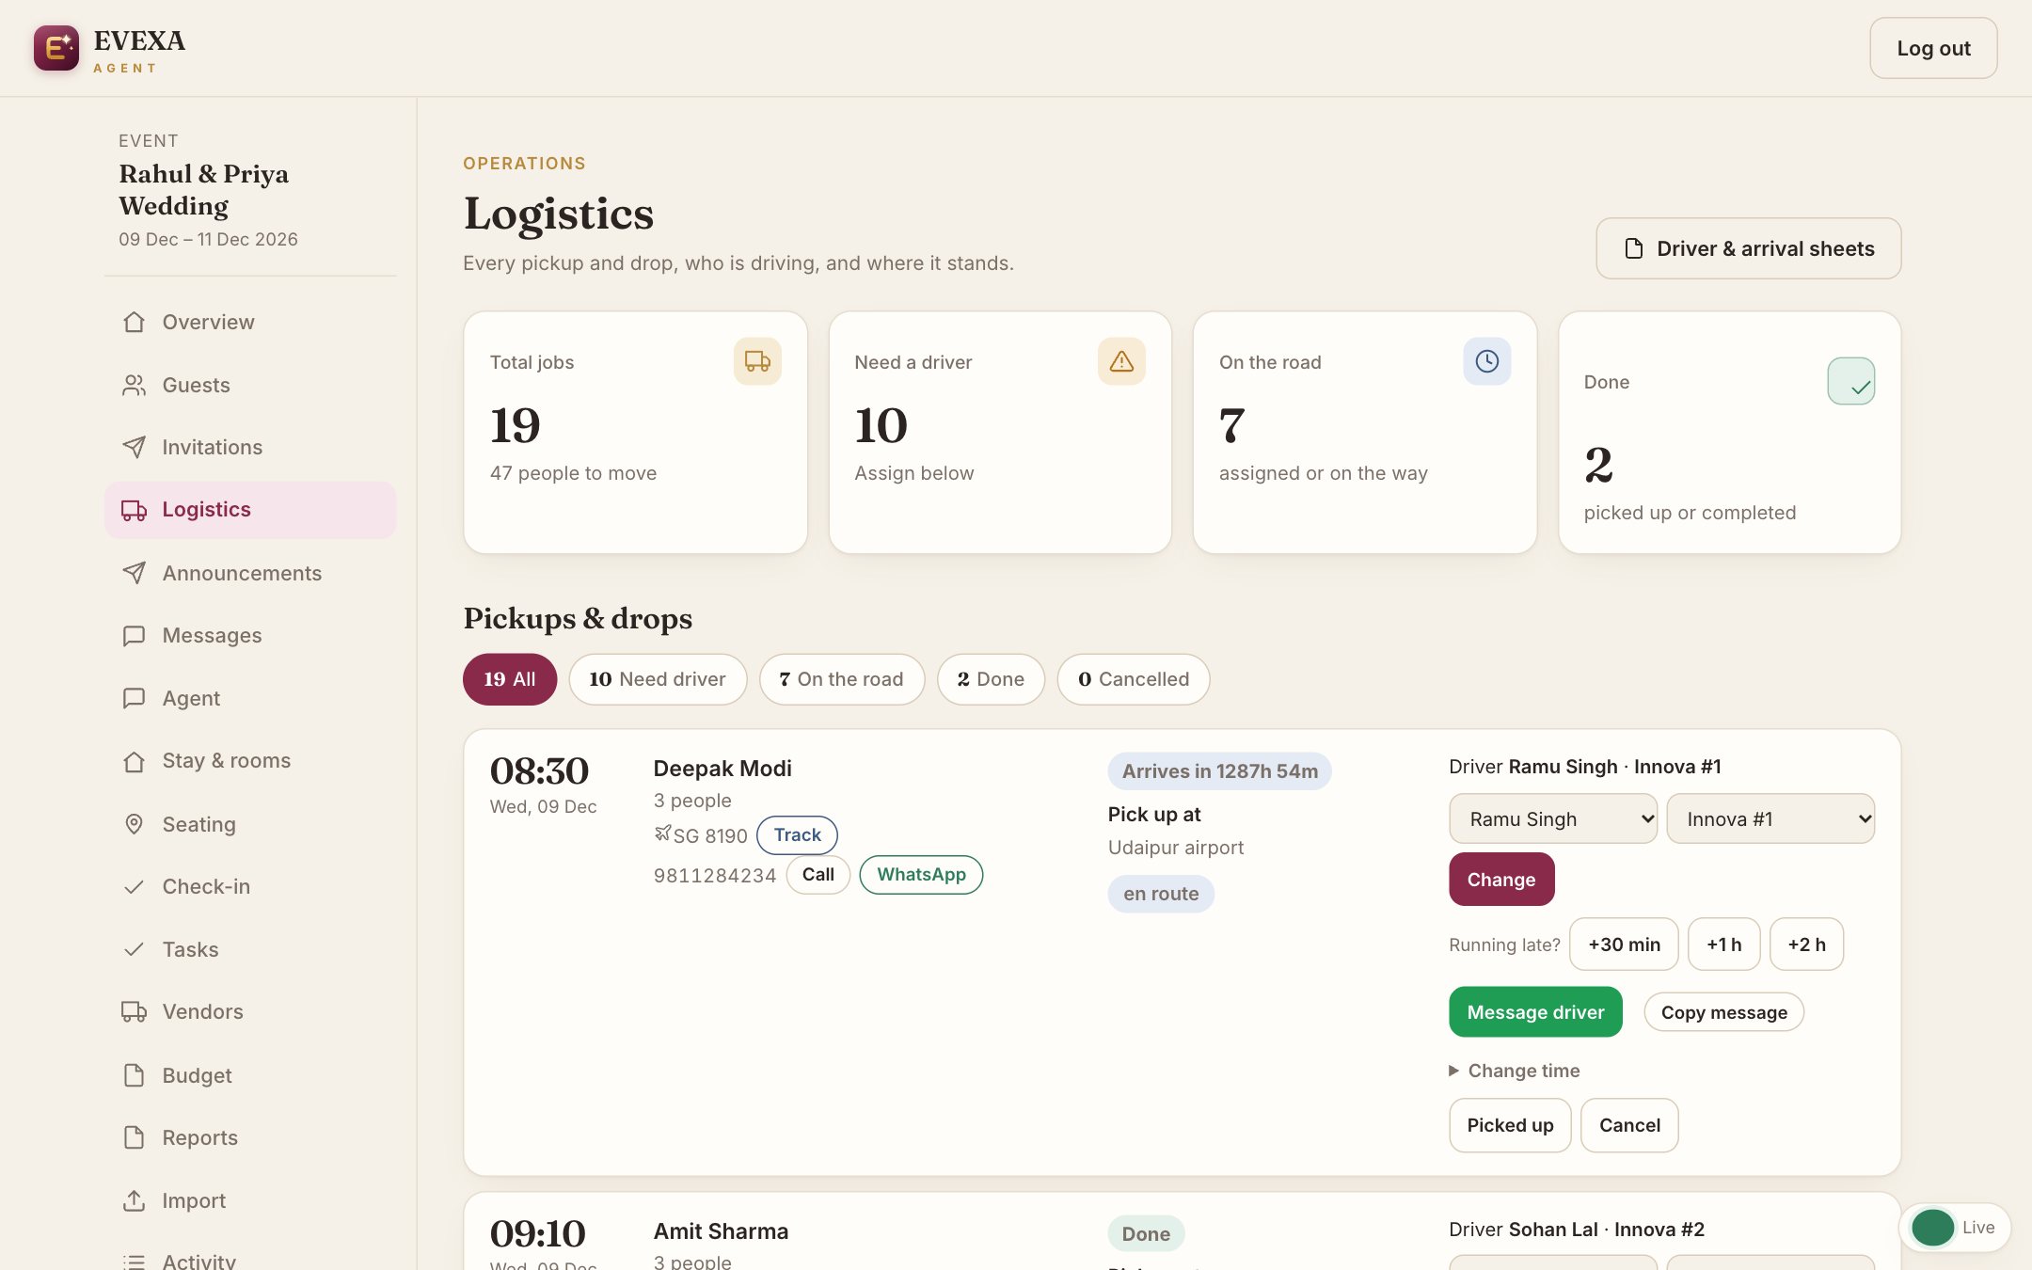
Task: Click the maroon Change button
Action: 1501,880
